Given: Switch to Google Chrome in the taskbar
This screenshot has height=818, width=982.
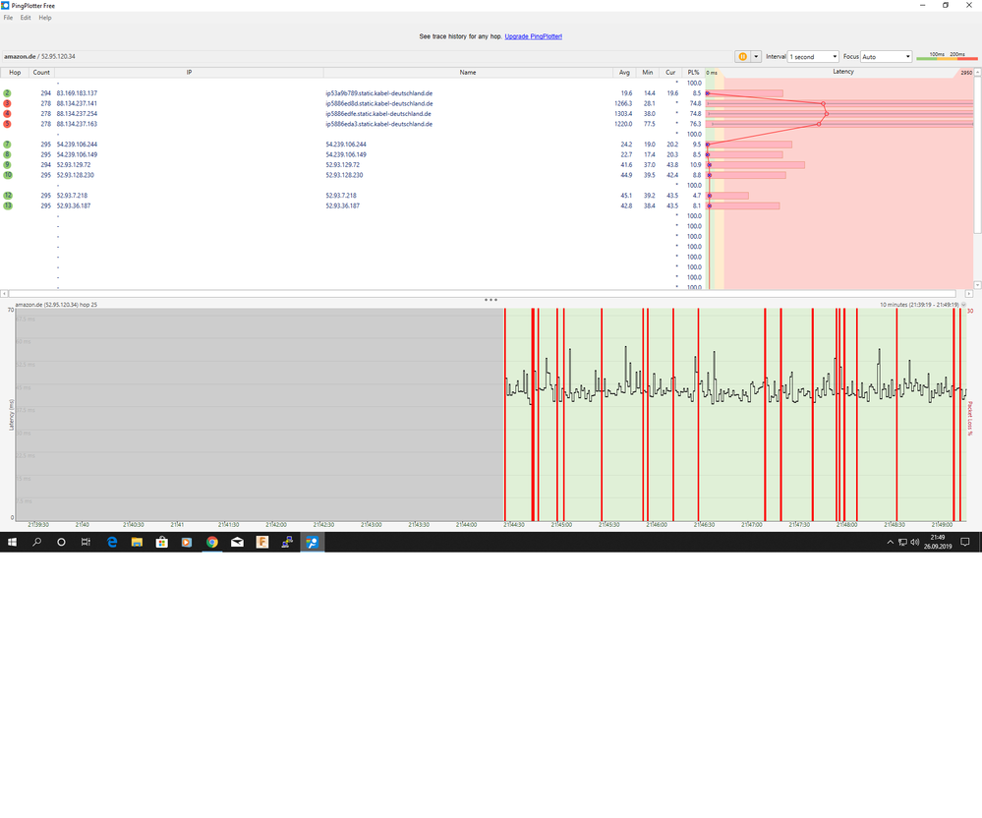Looking at the screenshot, I should (x=212, y=543).
